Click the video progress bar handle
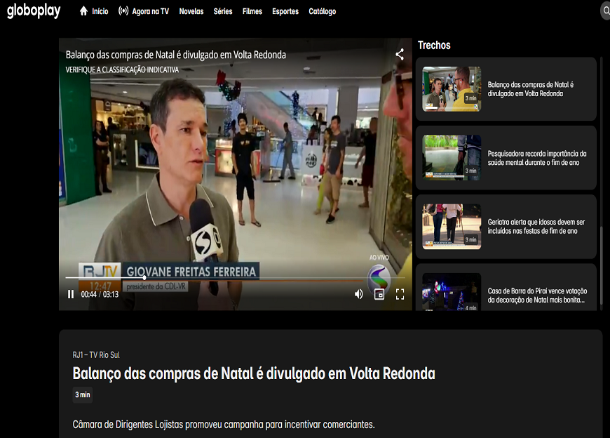This screenshot has width=610, height=438. point(144,277)
